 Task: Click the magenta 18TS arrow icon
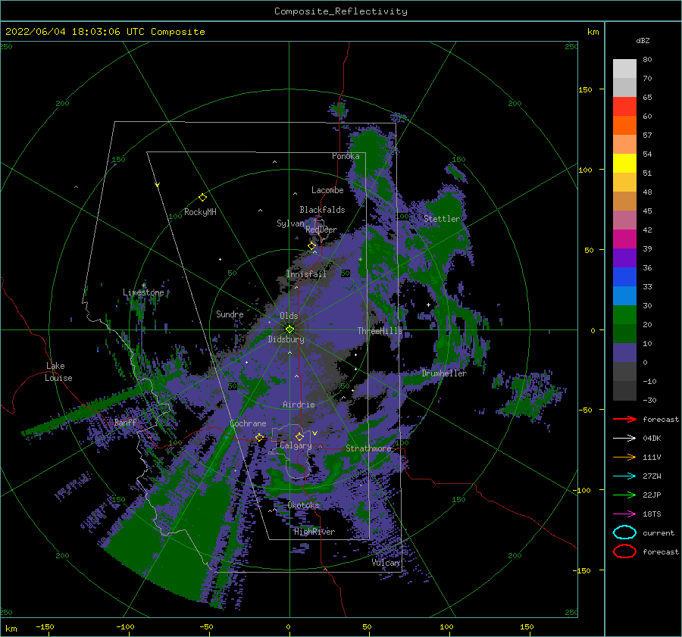624,514
